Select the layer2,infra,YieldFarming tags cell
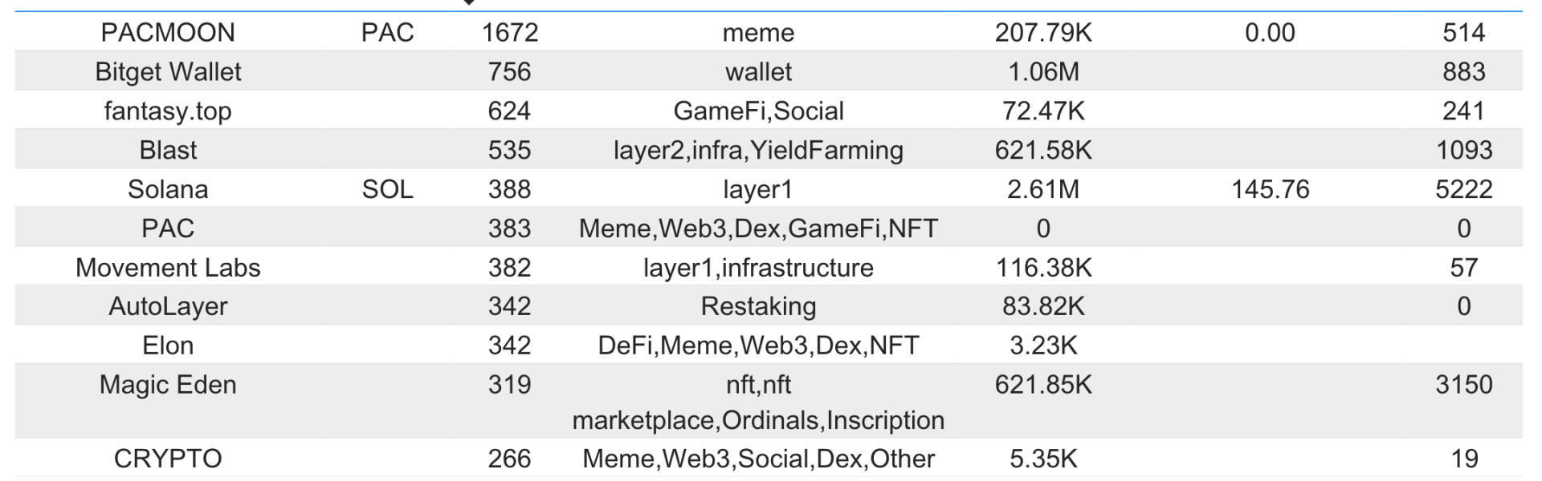The width and height of the screenshot is (1542, 481). (758, 150)
